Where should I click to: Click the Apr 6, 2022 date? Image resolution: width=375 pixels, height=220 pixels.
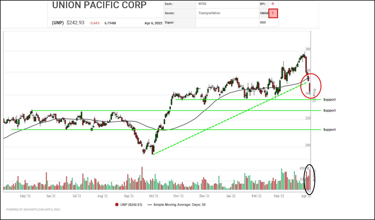(154, 23)
